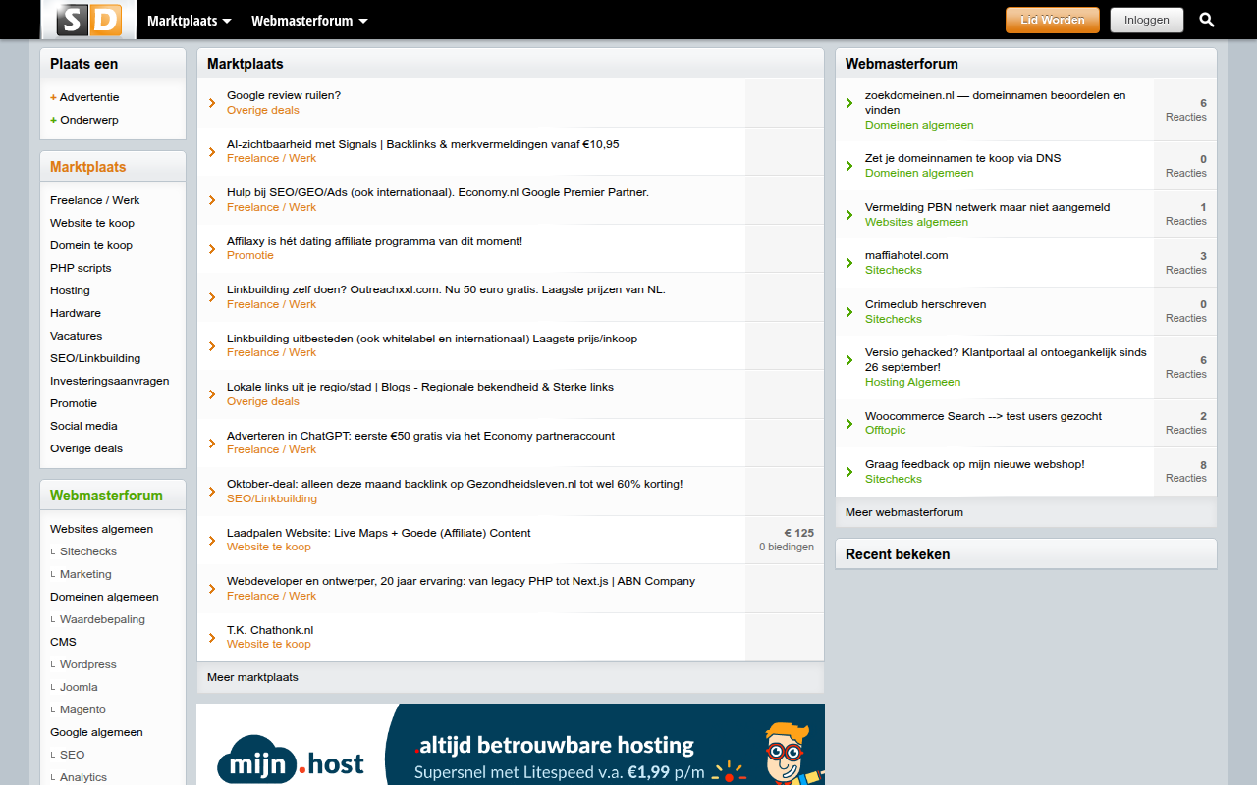Click the Inloggen button
The height and width of the screenshot is (785, 1257).
point(1147,20)
